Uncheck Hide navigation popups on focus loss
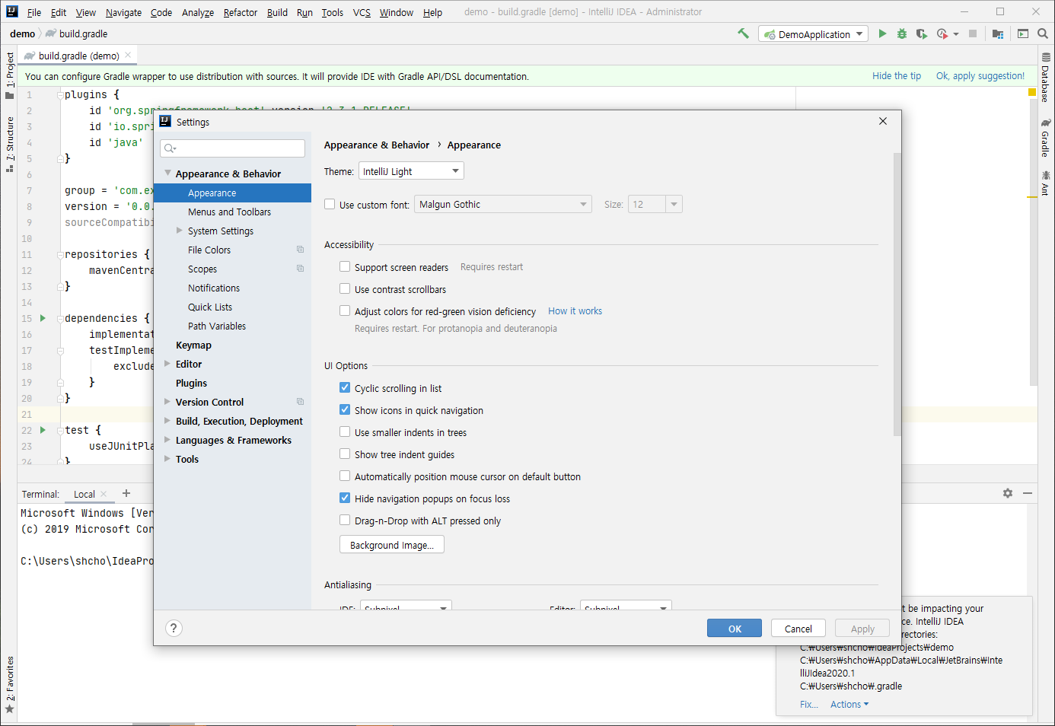 pos(345,498)
